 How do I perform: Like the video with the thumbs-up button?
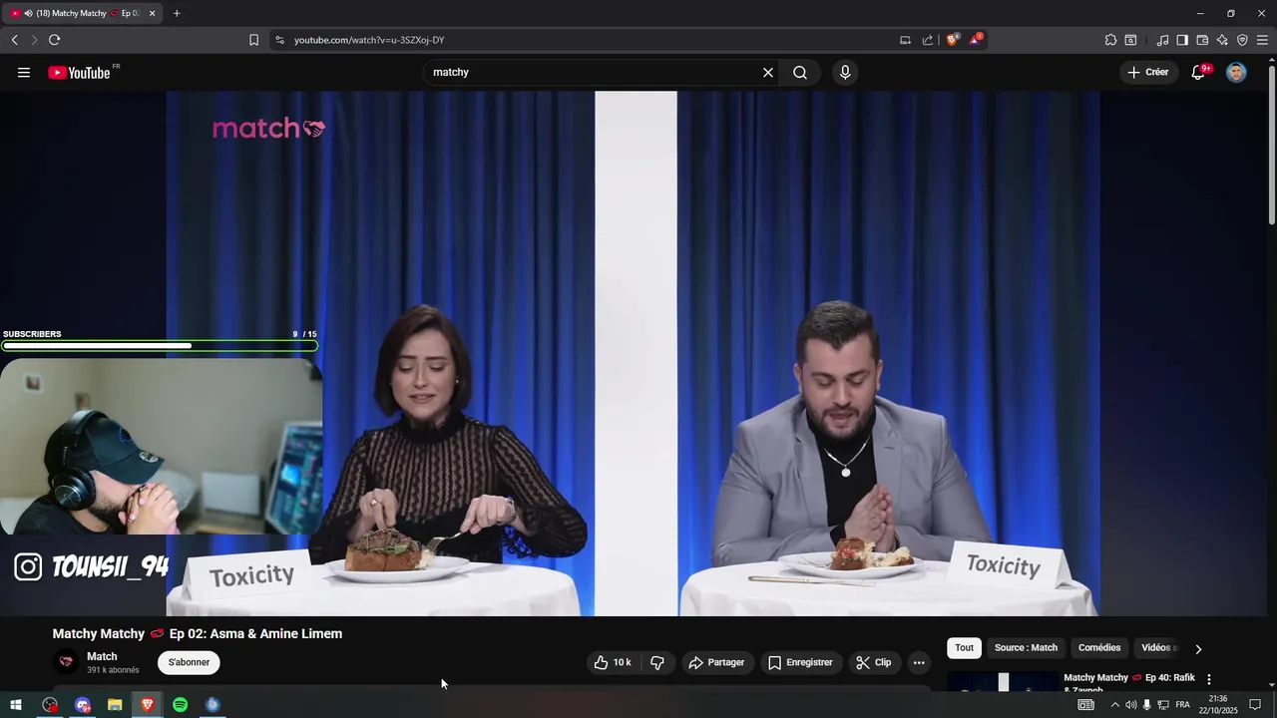[613, 662]
